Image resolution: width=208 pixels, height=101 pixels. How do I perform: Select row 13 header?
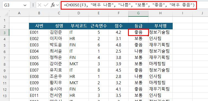point(4,96)
